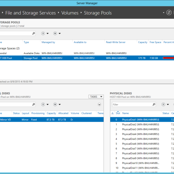174x174 pixels.
Task: Sort Virtual Disks by Volume column
Action: click(75, 113)
